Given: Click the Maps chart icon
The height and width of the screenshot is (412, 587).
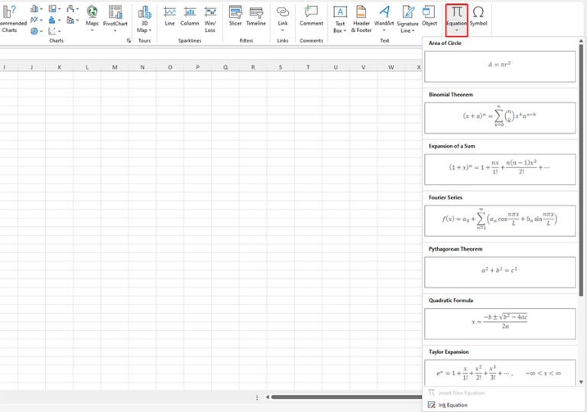Looking at the screenshot, I should [x=92, y=12].
